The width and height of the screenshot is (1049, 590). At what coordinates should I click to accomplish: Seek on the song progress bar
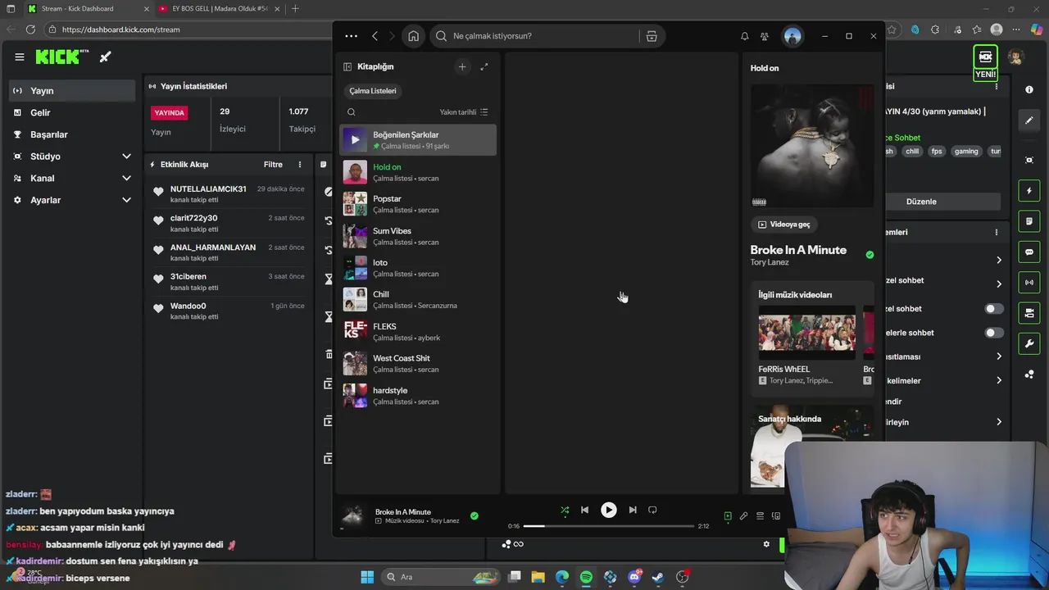tap(608, 526)
